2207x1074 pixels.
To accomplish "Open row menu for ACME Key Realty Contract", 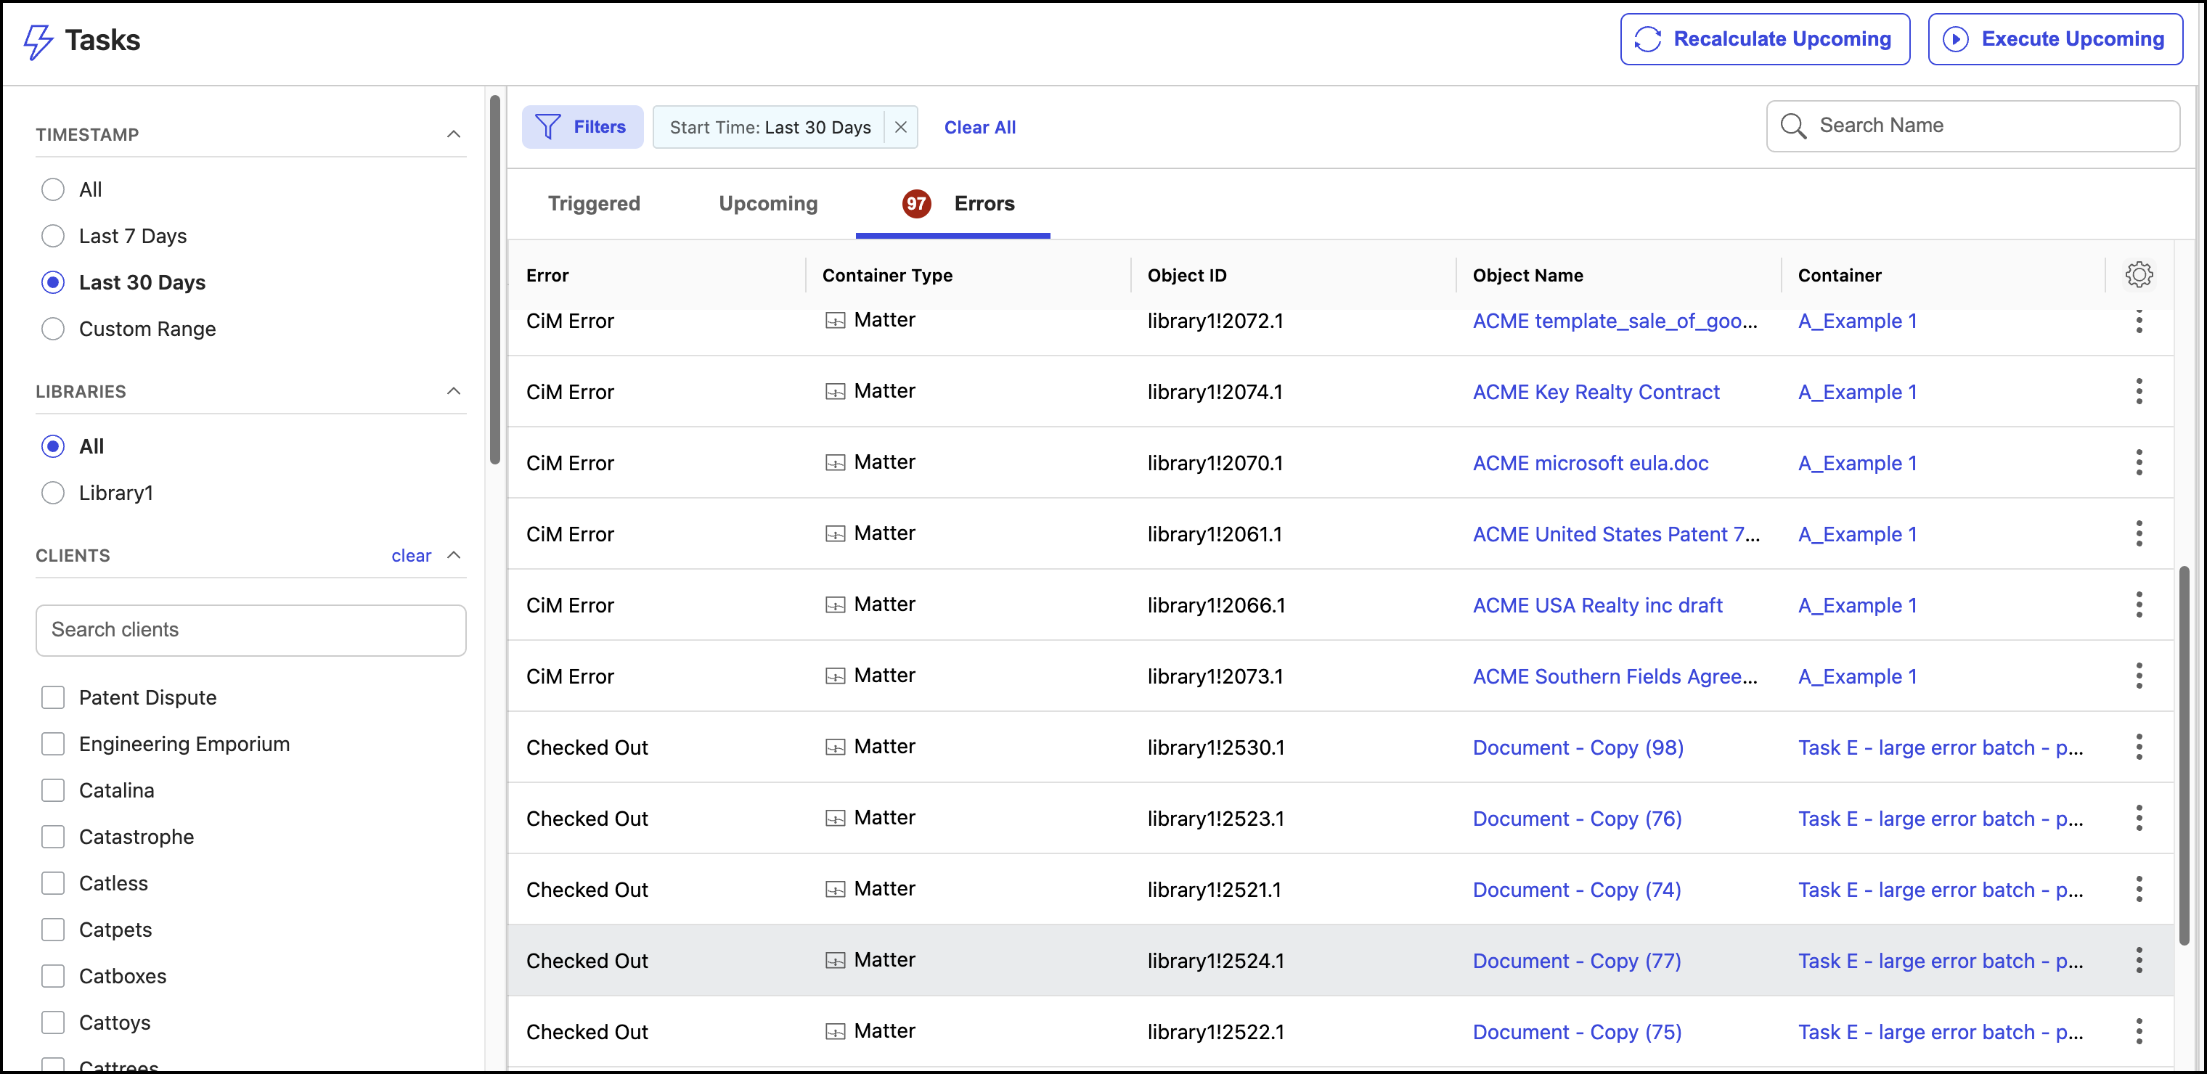I will [x=2139, y=391].
